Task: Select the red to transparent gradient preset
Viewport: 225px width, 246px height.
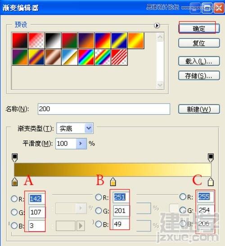Action: coord(36,40)
